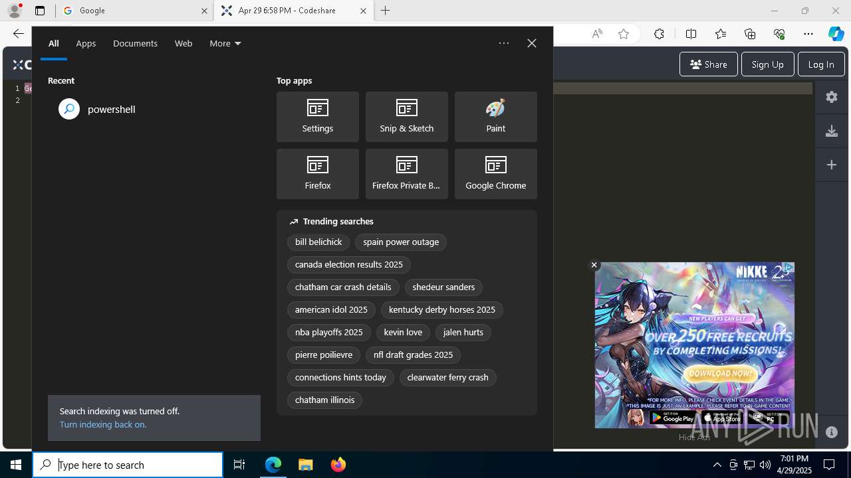Search clearwater ferry crash

(448, 378)
